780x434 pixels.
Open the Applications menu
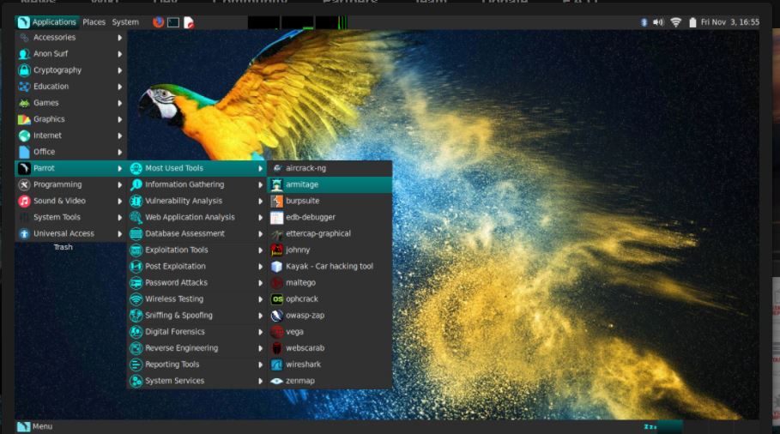tap(47, 22)
